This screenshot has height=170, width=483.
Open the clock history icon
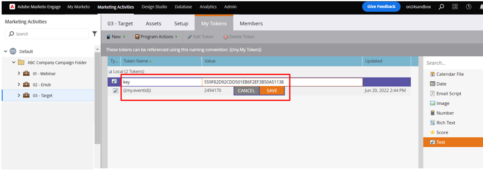pyautogui.click(x=468, y=7)
